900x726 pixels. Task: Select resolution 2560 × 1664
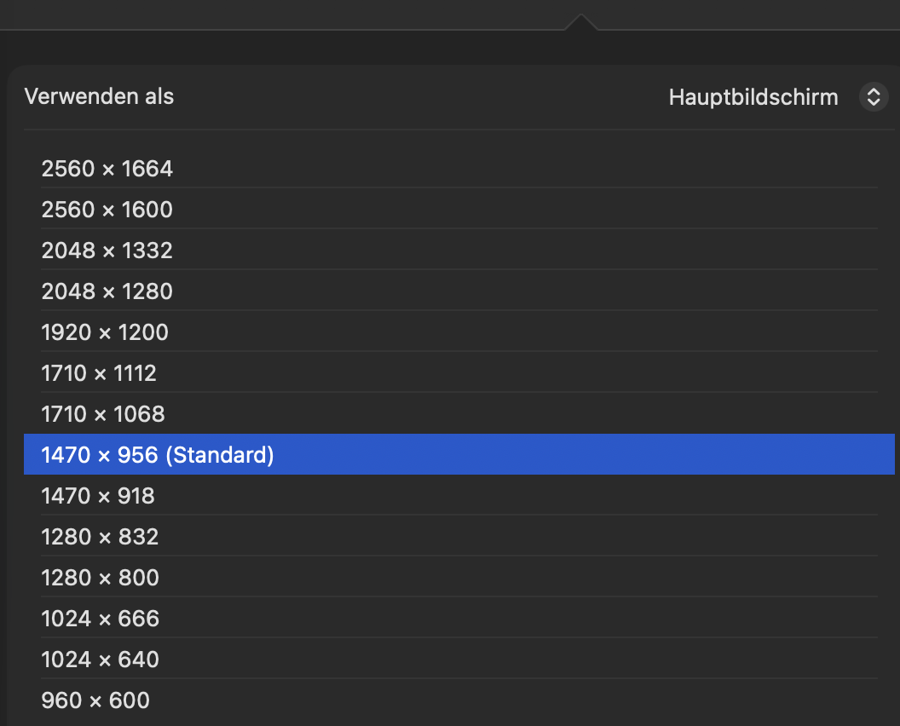(x=107, y=169)
